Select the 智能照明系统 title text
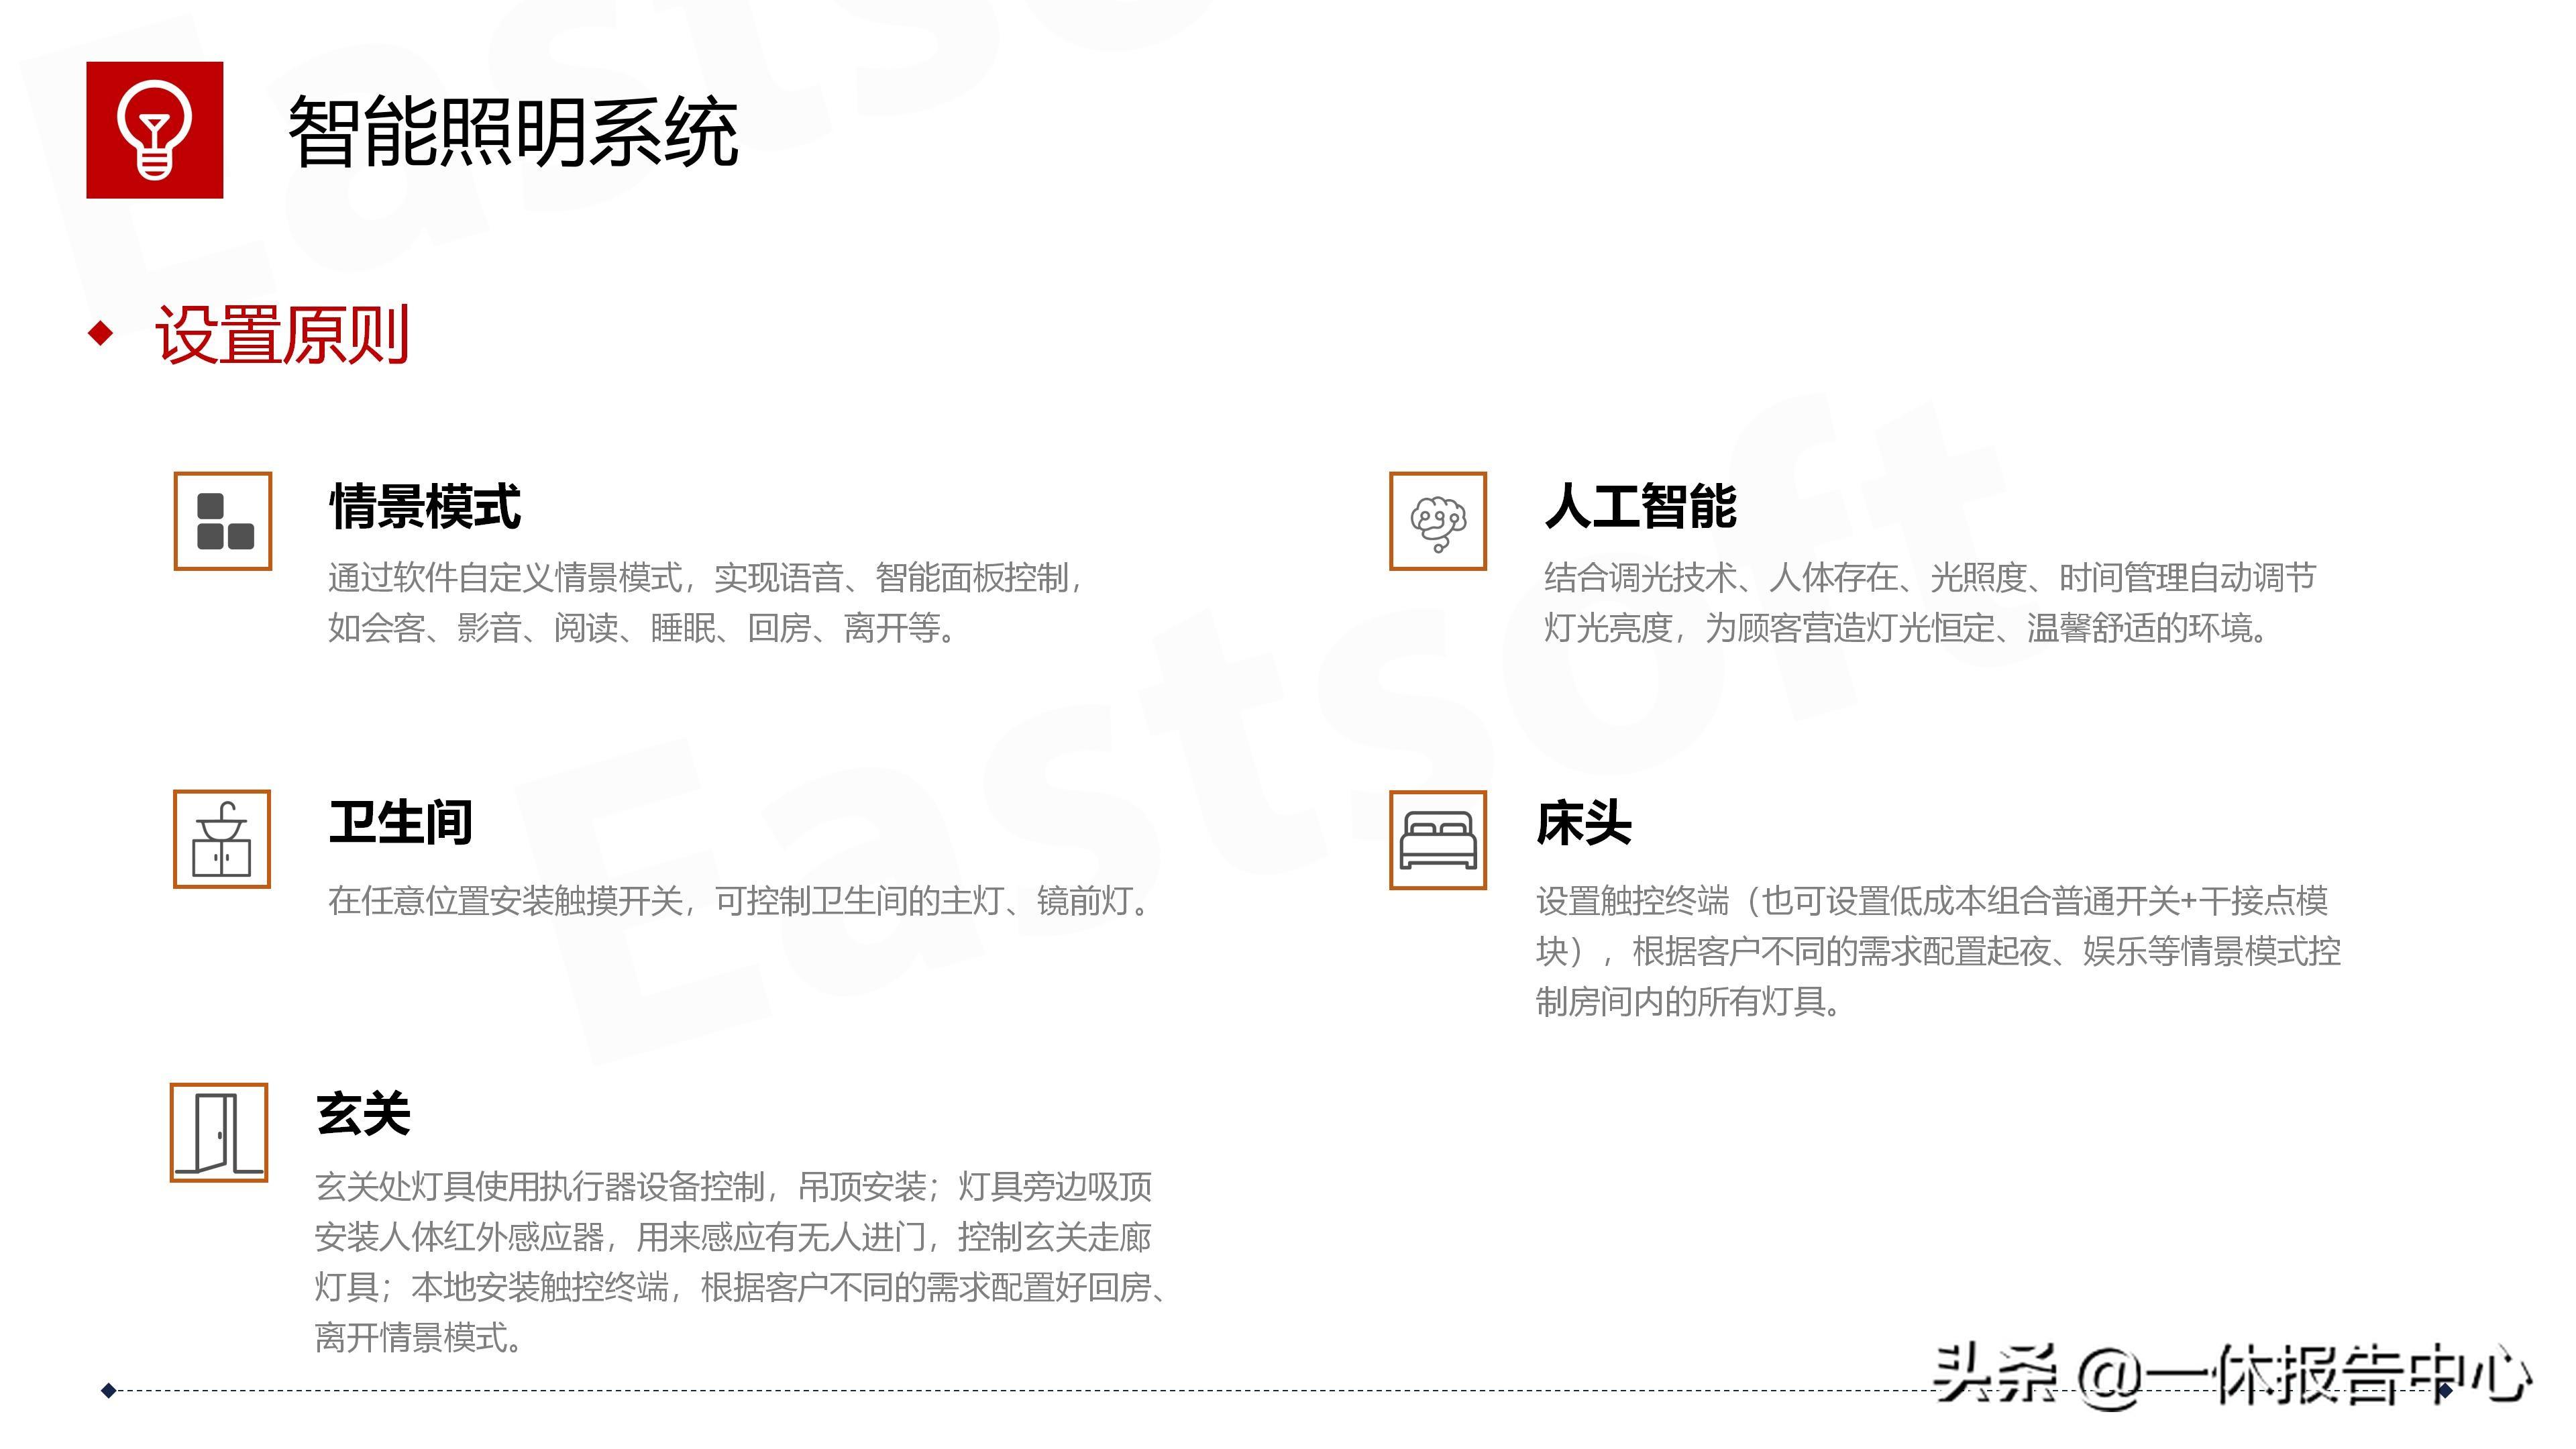Screen dimensions: 2576x1449 coord(512,132)
